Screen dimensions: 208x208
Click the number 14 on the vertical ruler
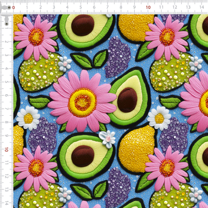click(x=6, y=203)
